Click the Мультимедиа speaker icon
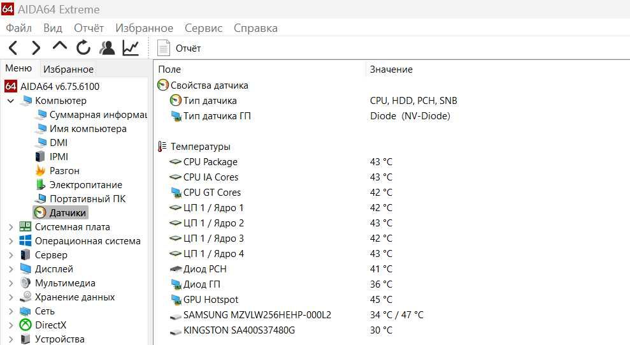This screenshot has height=345, width=630. (25, 283)
